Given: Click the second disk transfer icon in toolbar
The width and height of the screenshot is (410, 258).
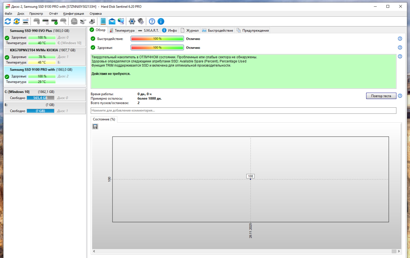Looking at the screenshot, I should pyautogui.click(x=92, y=21).
